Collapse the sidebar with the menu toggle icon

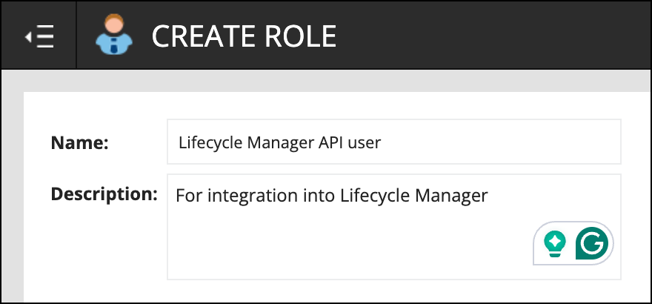click(x=39, y=36)
